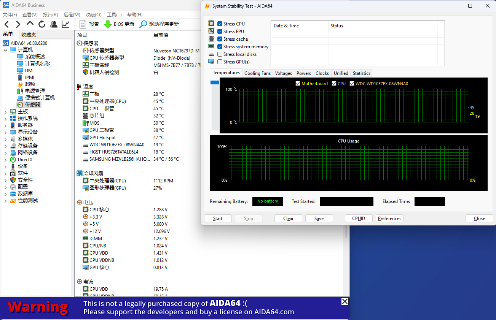Click the 安全性 shield icon in tree
496x320 pixels.
pyautogui.click(x=13, y=180)
